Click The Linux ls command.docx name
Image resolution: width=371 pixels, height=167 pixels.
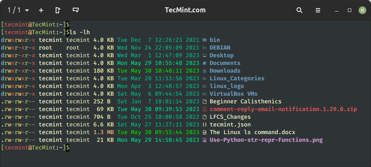click(x=252, y=132)
